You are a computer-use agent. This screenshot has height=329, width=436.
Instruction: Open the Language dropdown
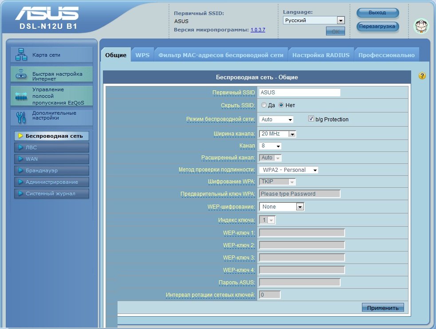pyautogui.click(x=314, y=20)
